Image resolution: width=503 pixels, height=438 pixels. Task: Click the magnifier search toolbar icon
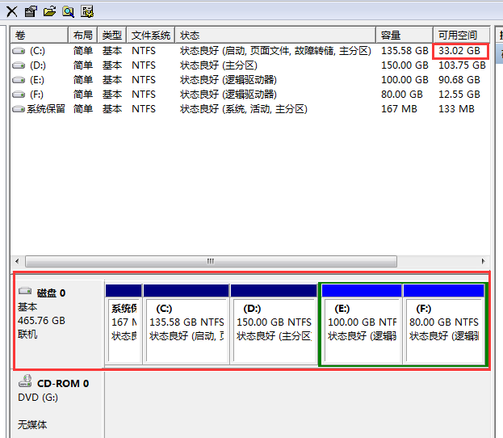pos(68,11)
